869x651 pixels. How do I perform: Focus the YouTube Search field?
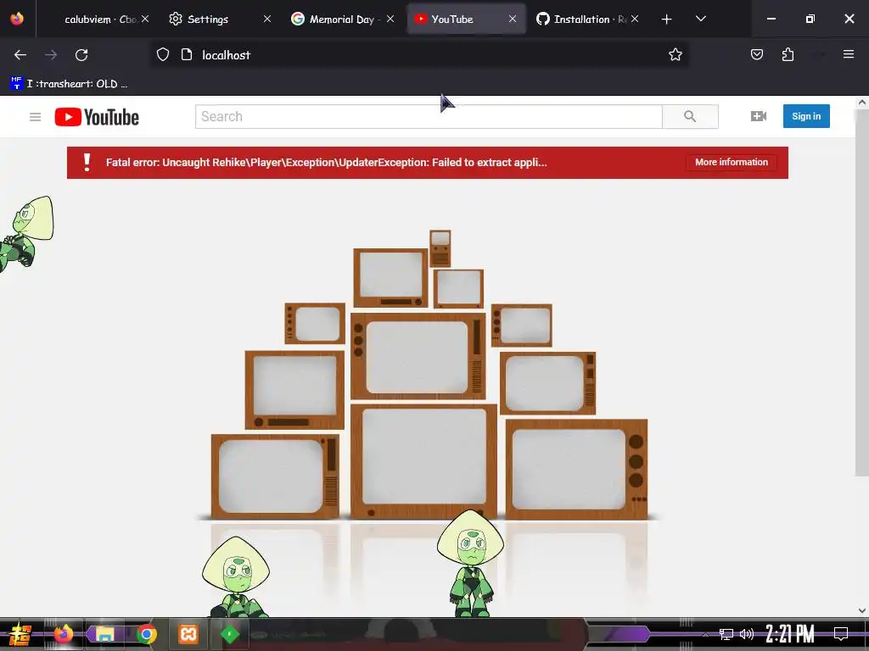(429, 116)
